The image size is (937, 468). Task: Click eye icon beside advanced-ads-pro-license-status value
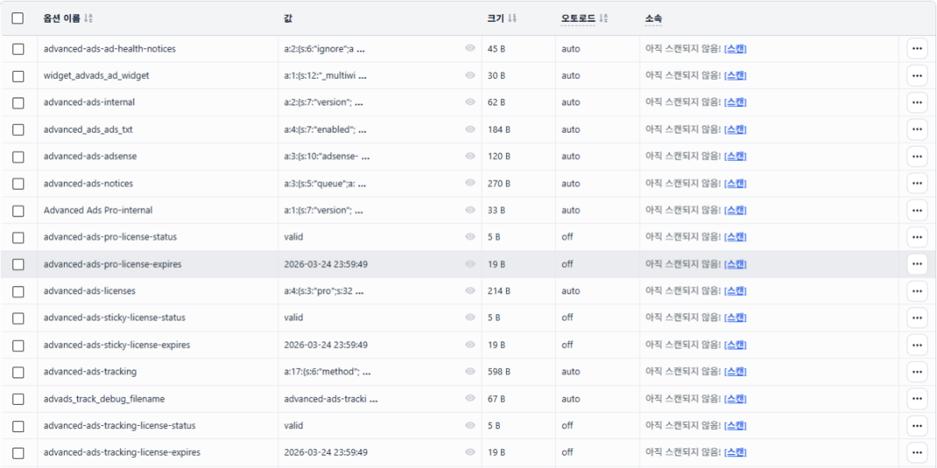tap(470, 237)
